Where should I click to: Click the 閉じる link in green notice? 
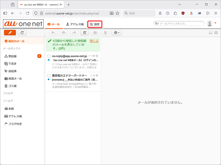(x=94, y=41)
